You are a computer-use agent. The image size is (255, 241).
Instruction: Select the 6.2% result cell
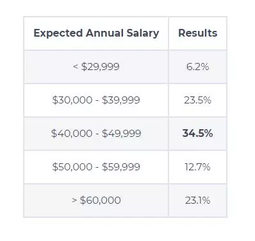tap(198, 67)
